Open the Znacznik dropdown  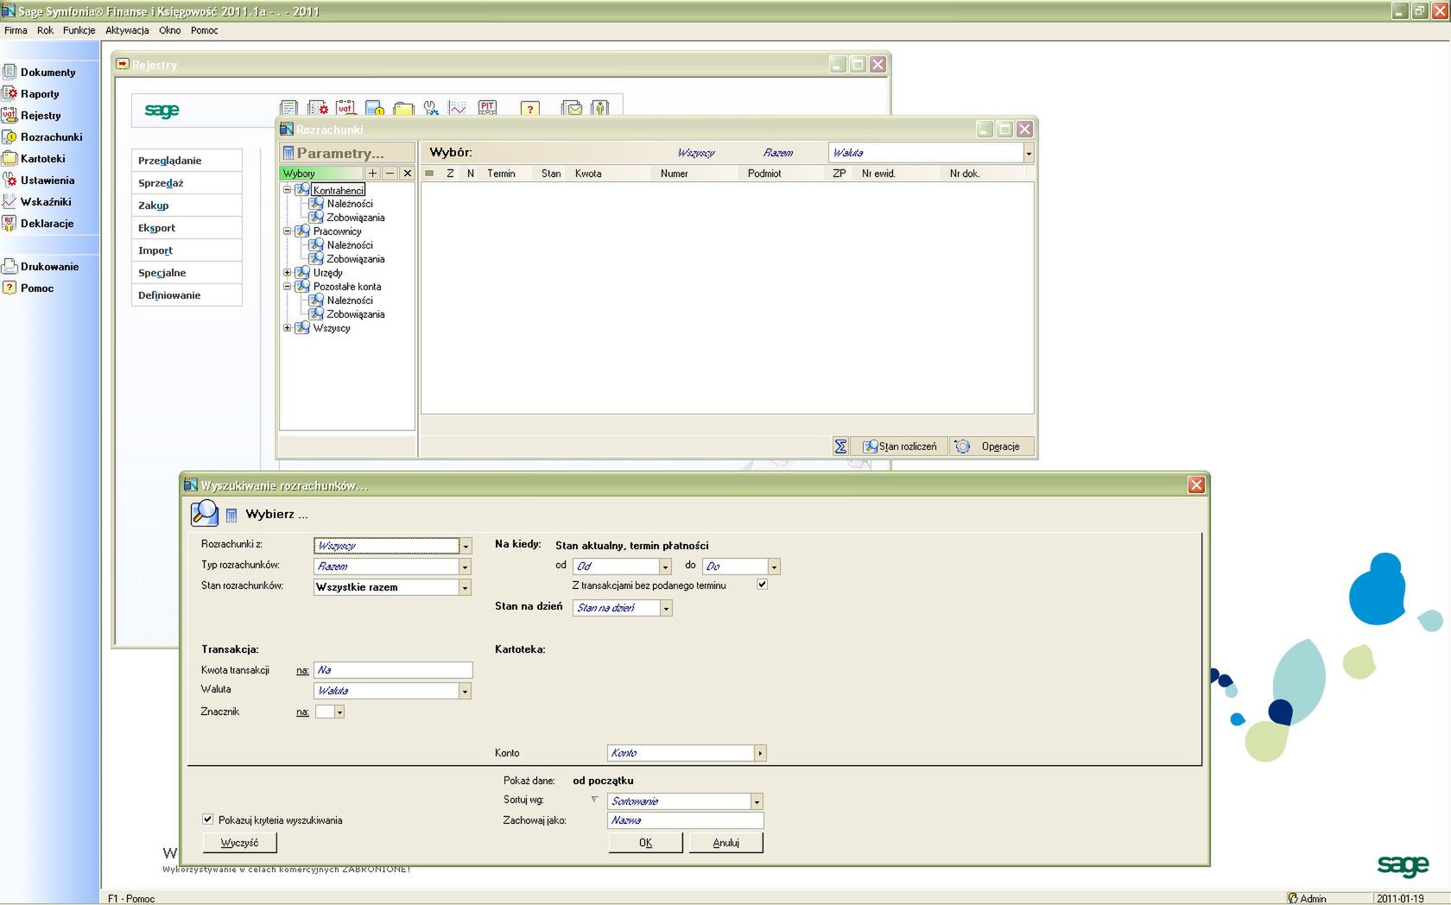(339, 712)
